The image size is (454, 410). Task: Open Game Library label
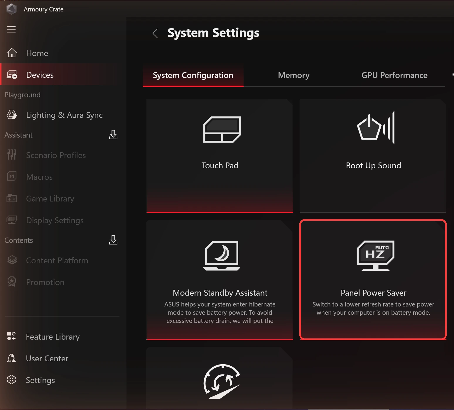click(50, 199)
